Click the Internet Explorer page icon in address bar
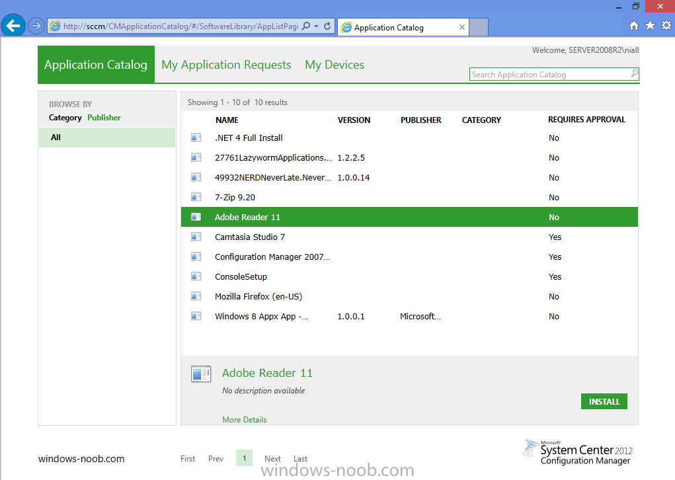 (55, 26)
